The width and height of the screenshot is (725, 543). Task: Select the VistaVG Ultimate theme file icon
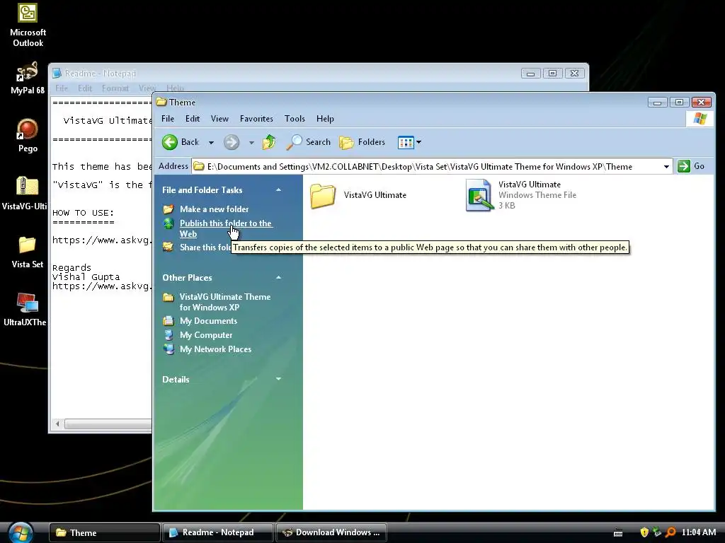click(x=479, y=195)
